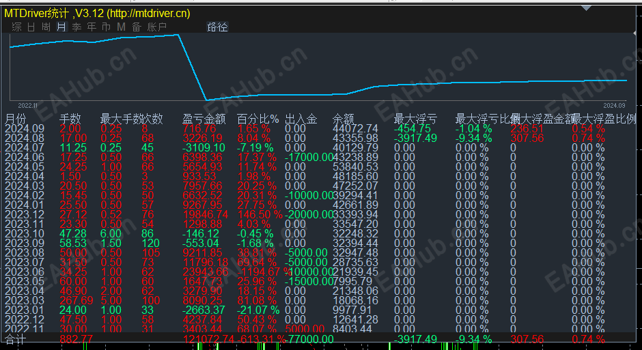Click the 最大浮亏 column header

click(415, 119)
